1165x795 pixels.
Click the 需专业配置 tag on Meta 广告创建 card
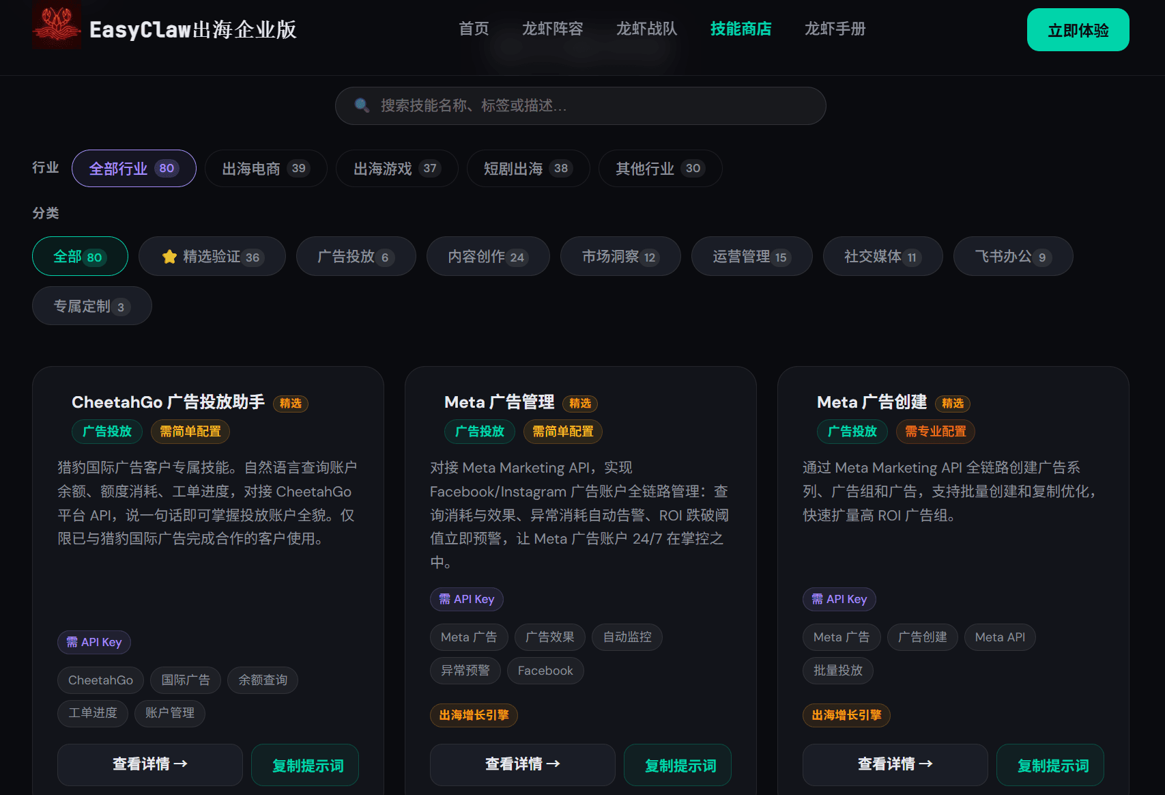click(936, 432)
